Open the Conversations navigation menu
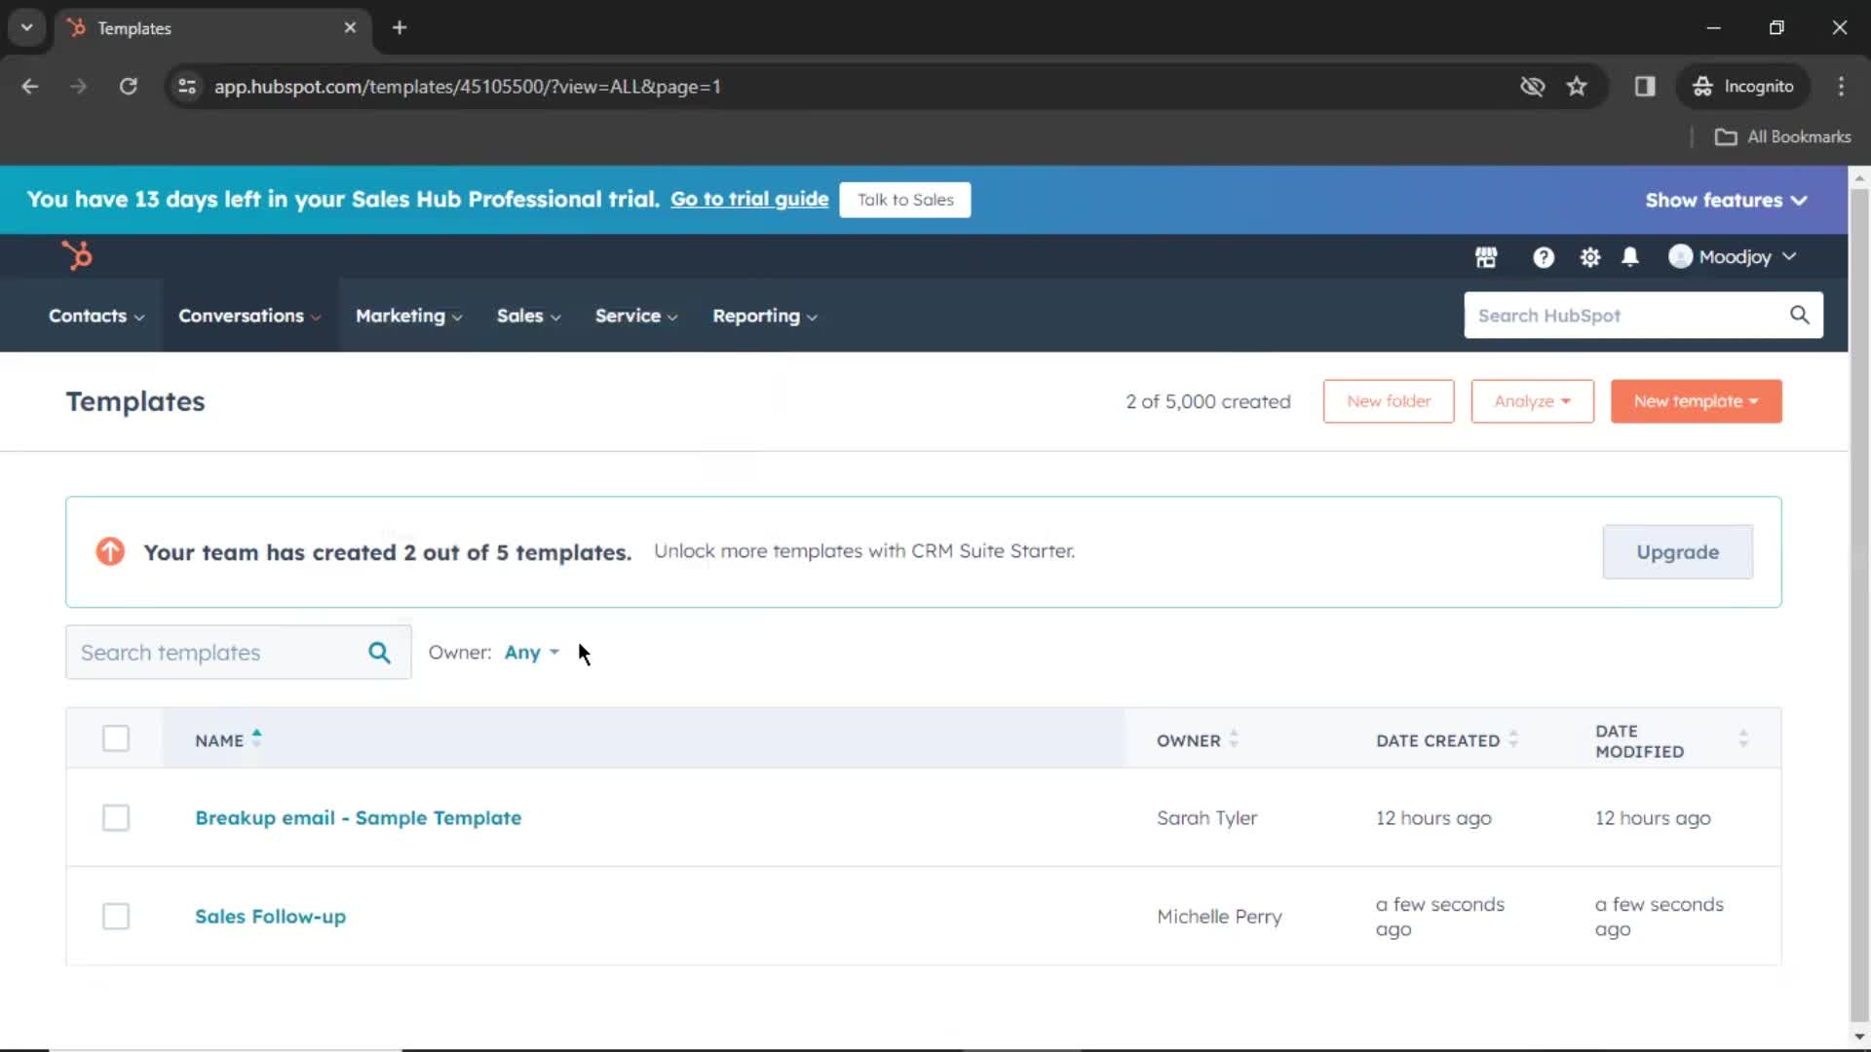This screenshot has width=1871, height=1052. click(x=249, y=315)
